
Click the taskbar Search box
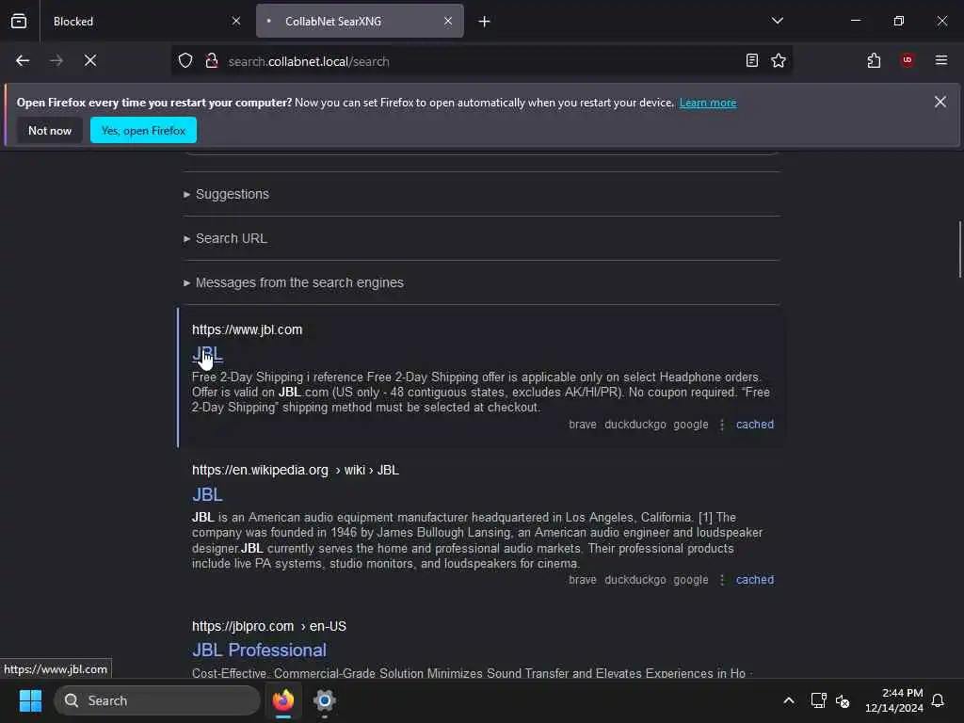coord(157,700)
